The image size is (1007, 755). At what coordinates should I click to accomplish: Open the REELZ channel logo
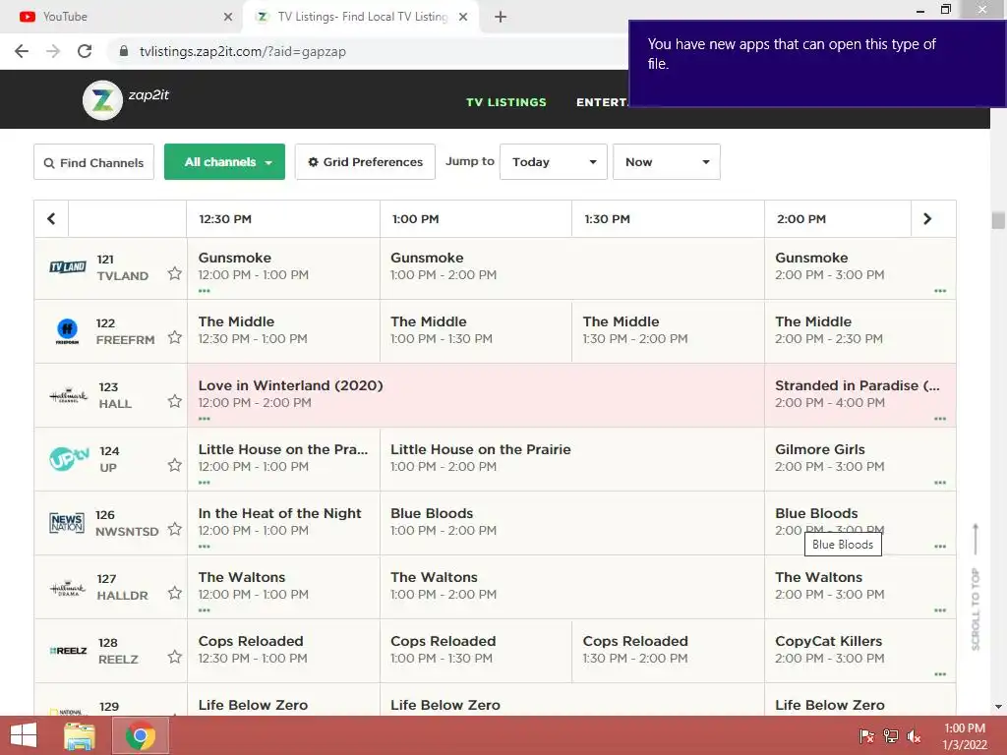(x=68, y=651)
